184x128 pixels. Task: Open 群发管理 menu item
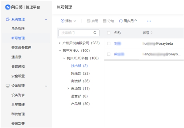point(18,114)
